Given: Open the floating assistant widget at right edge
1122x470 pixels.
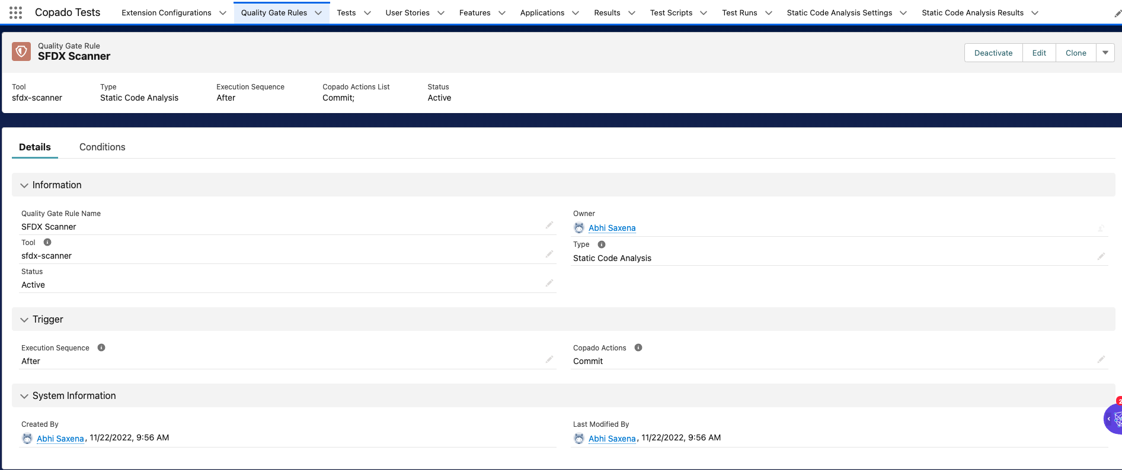Looking at the screenshot, I should point(1114,419).
